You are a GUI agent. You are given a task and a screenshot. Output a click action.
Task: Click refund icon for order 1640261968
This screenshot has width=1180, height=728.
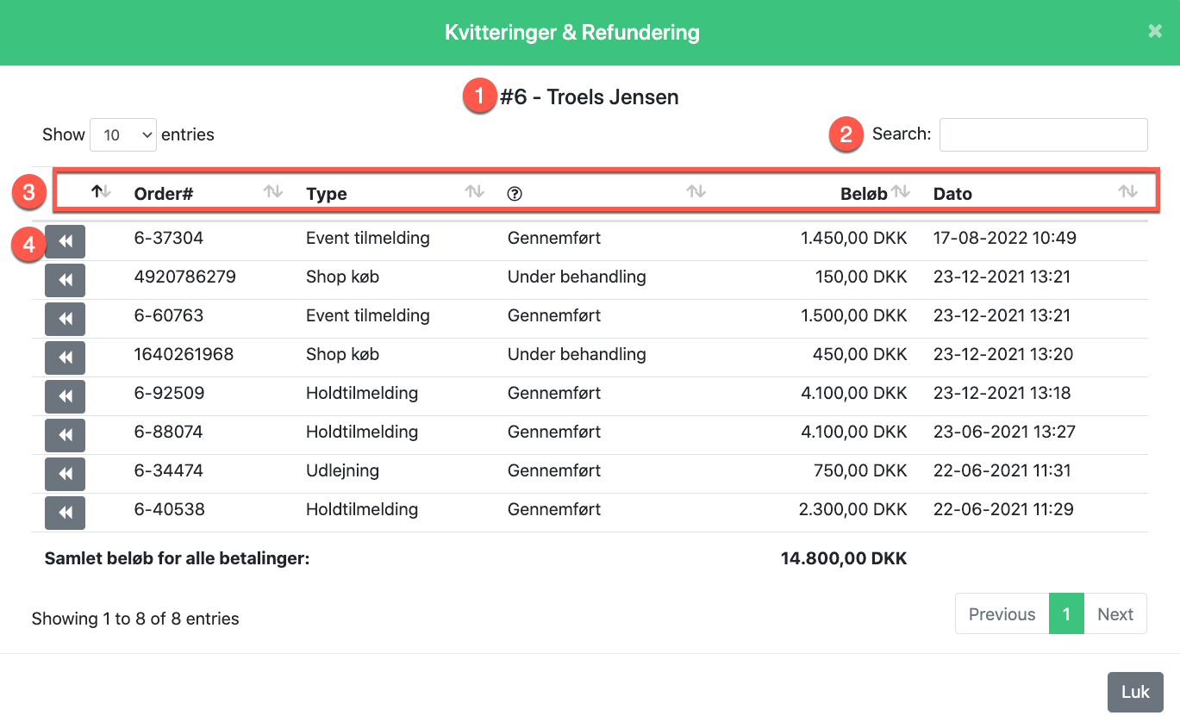point(65,358)
